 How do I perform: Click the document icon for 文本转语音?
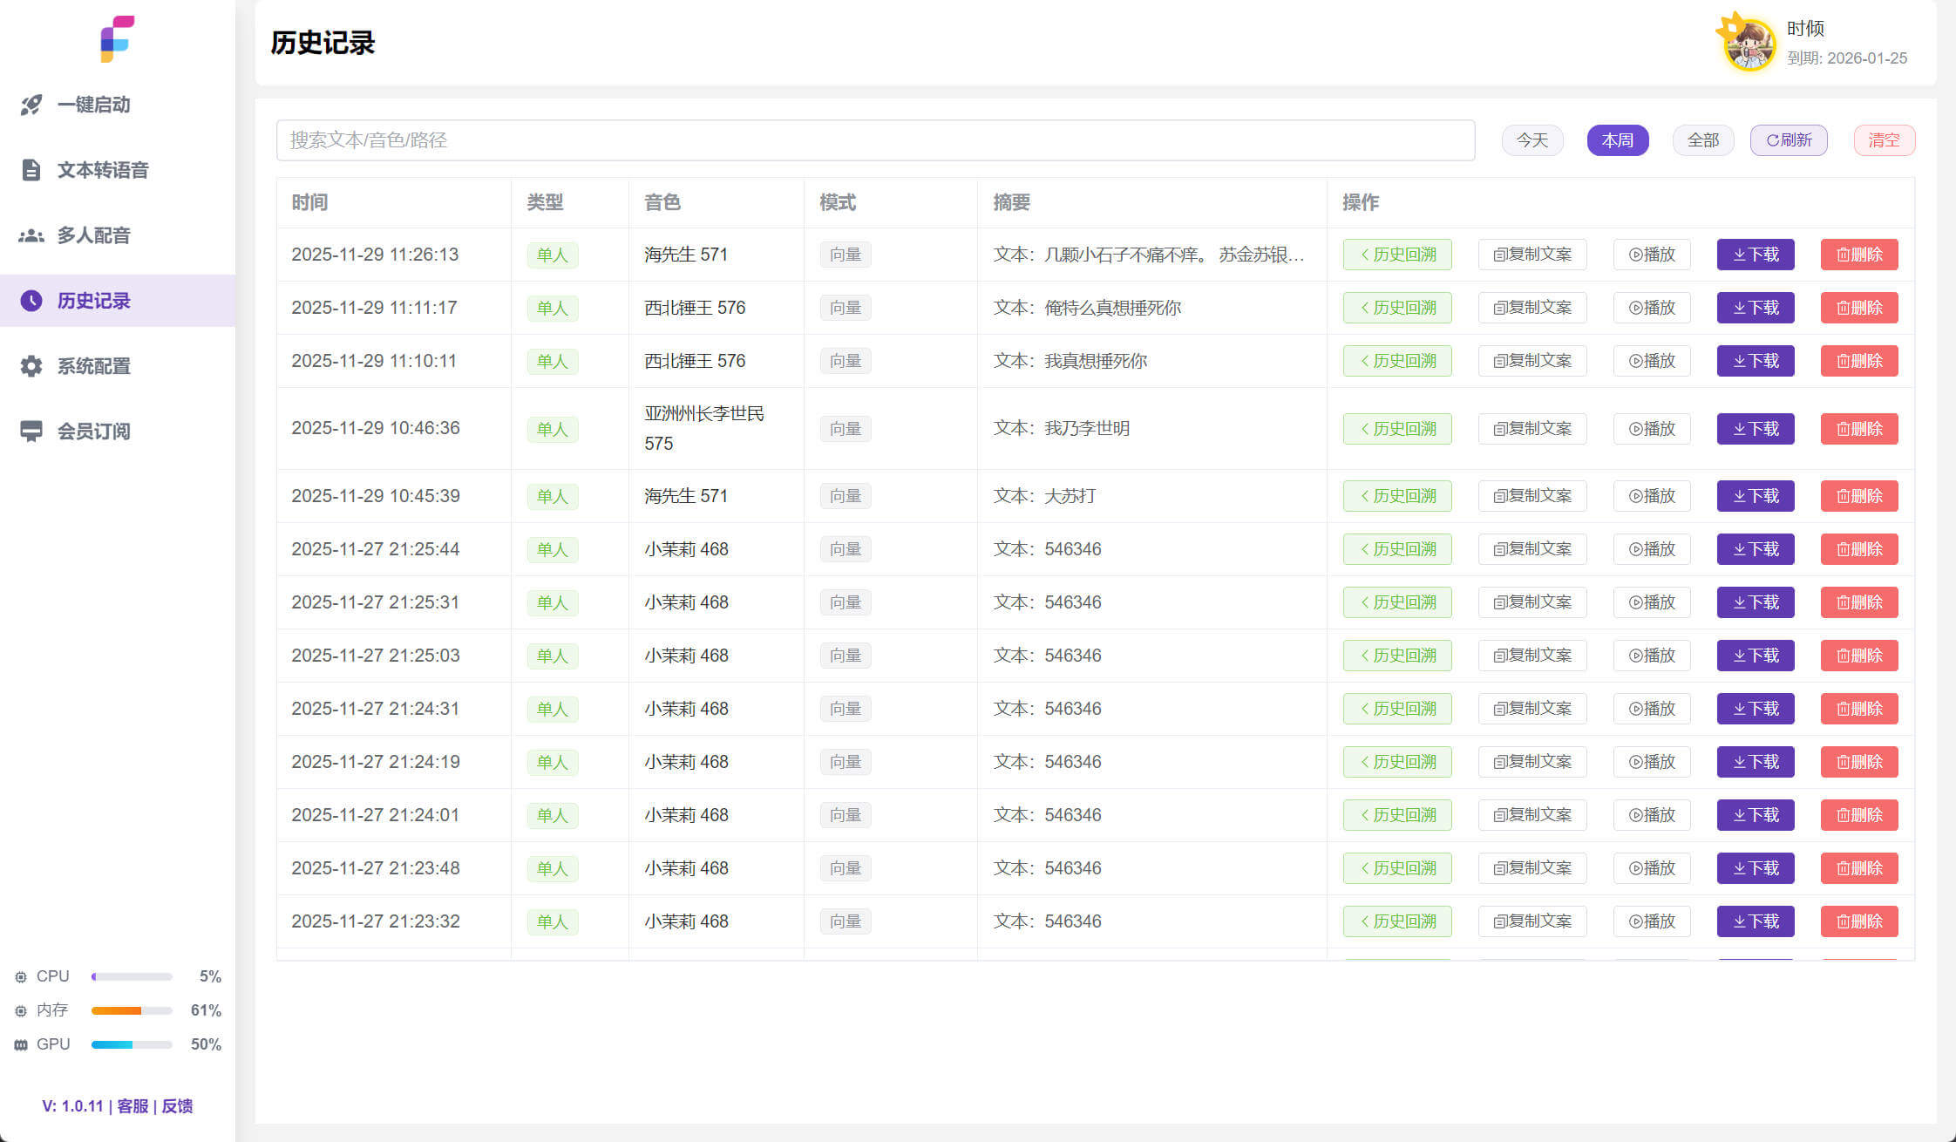click(31, 170)
